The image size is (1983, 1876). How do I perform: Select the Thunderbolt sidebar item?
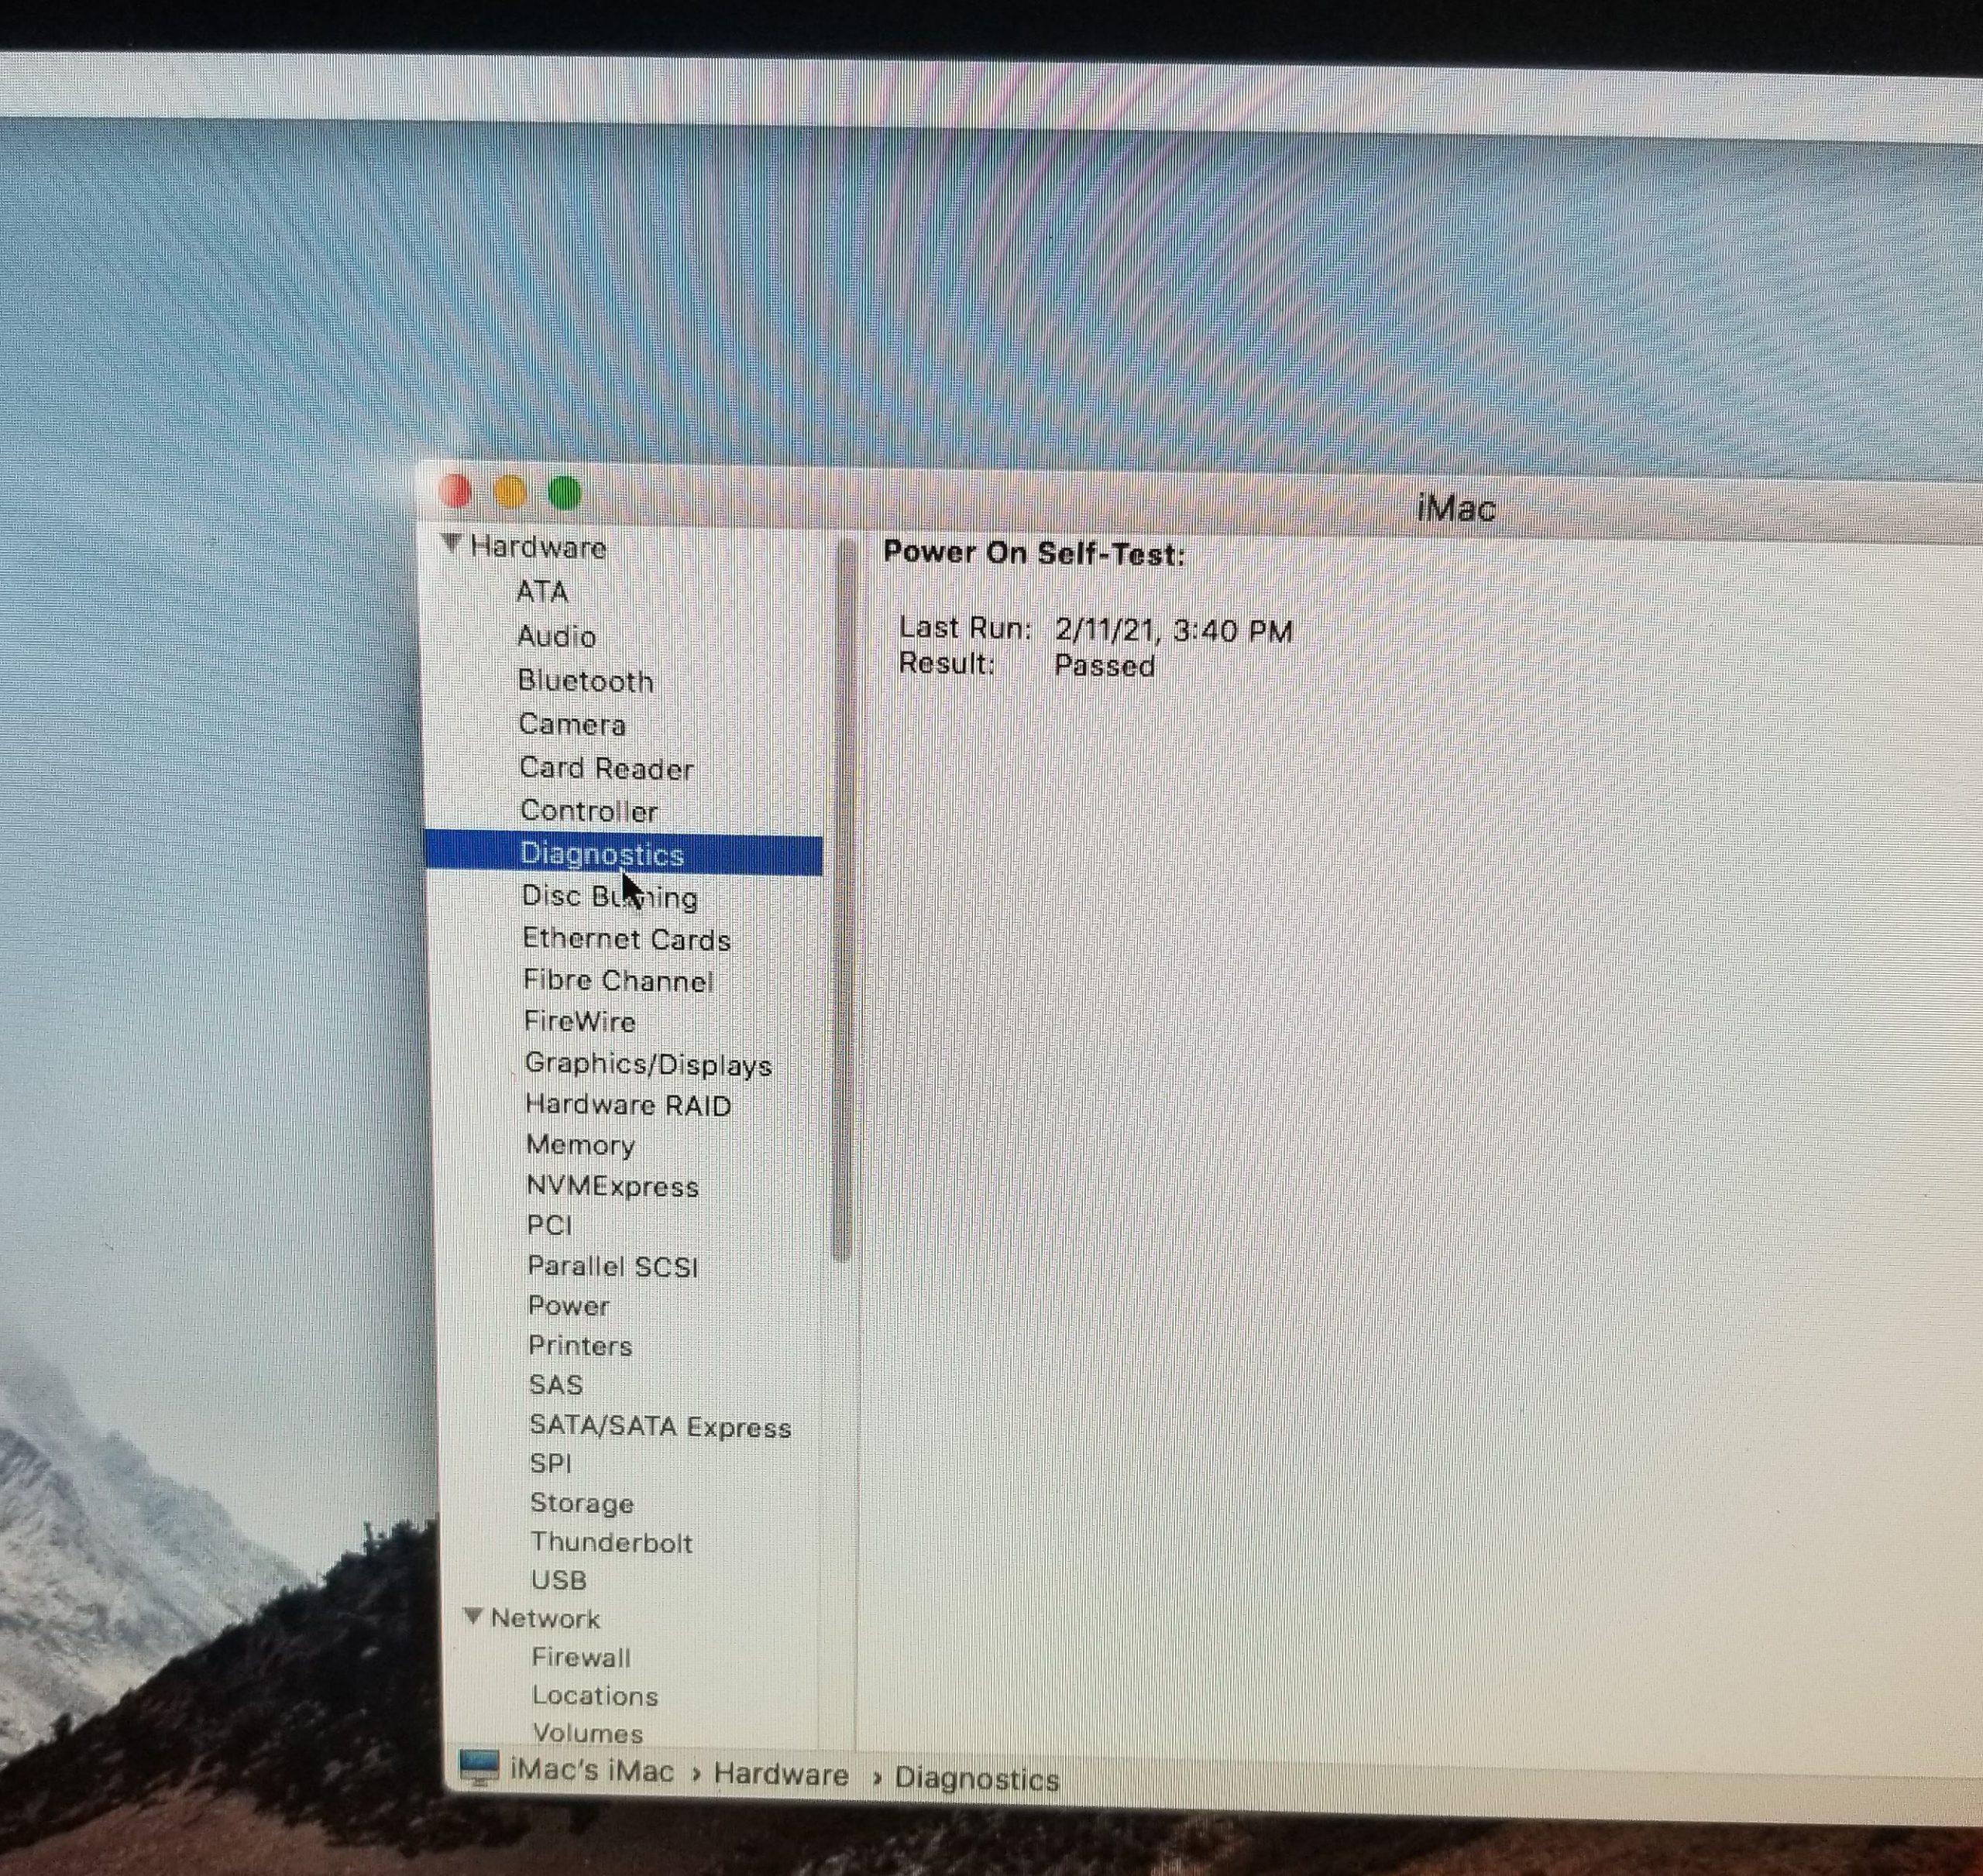[x=610, y=1542]
